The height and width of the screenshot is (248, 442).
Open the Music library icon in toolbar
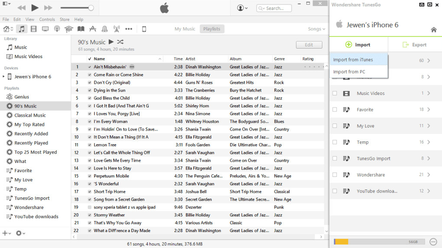[21, 29]
